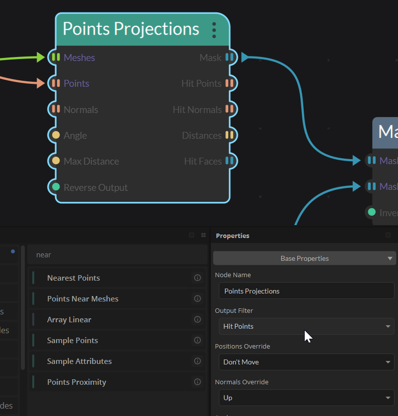Click the node list scrollbar

point(23,308)
